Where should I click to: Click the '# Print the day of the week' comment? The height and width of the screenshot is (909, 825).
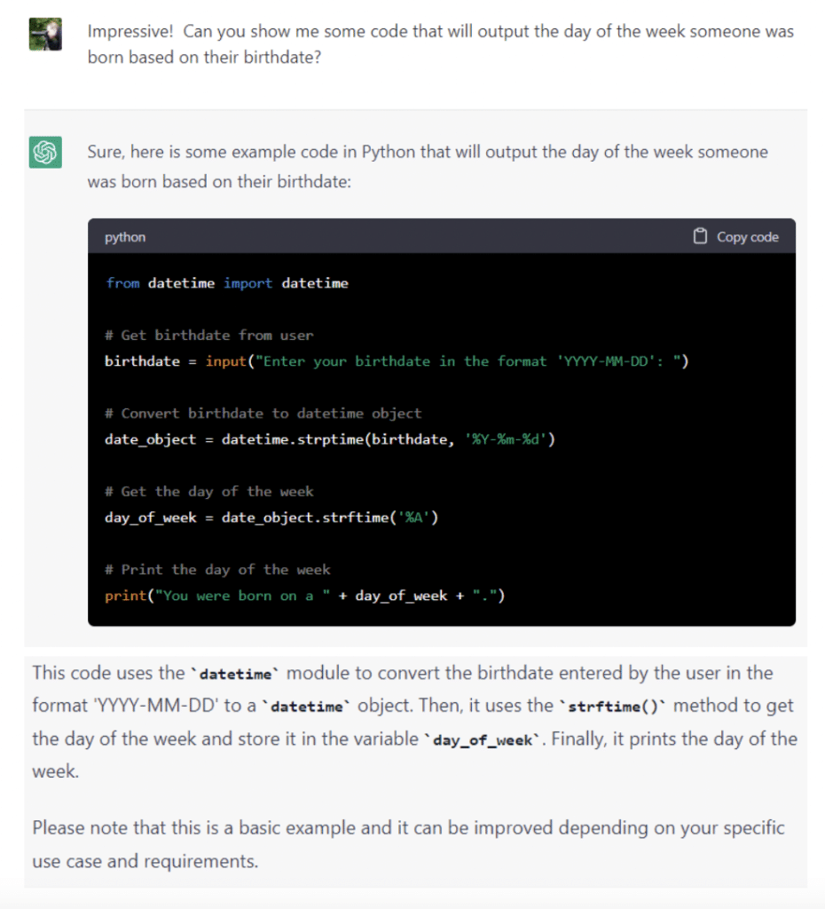click(x=217, y=570)
